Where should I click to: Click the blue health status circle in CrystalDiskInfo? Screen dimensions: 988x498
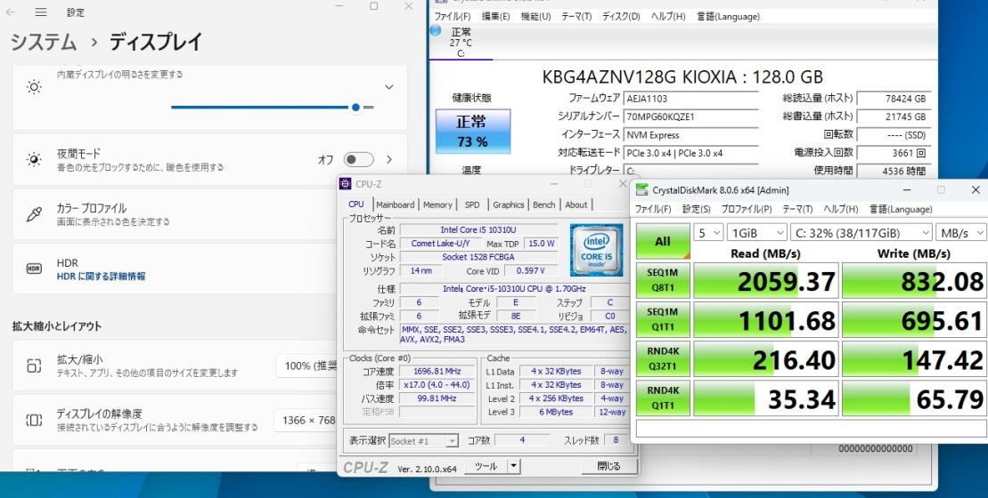point(436,30)
